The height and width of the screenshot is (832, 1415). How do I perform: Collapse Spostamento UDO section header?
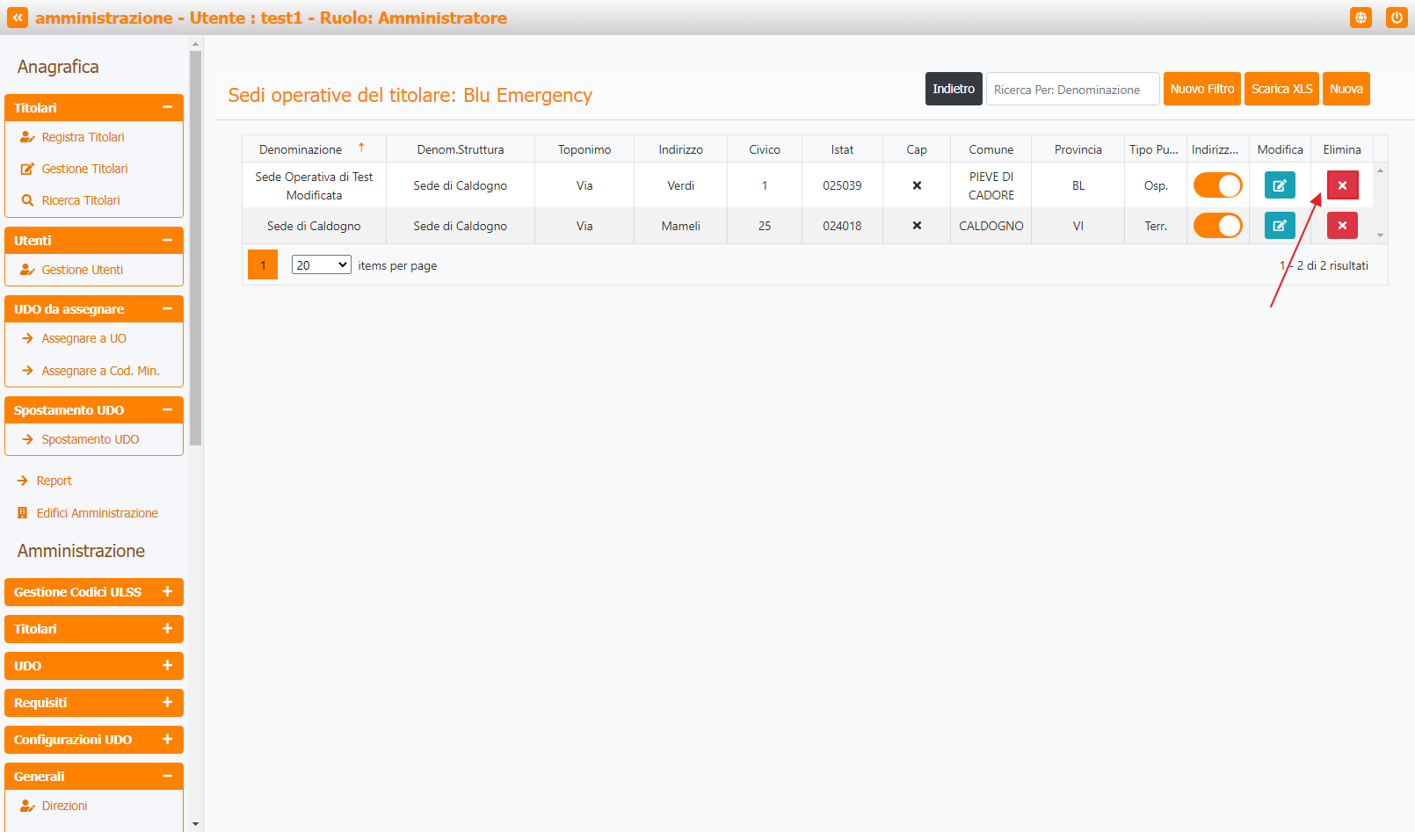[x=94, y=410]
